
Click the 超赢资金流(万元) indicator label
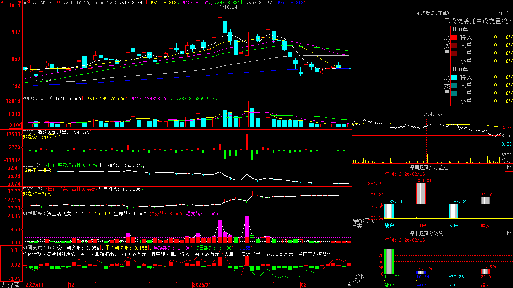(x=41, y=137)
